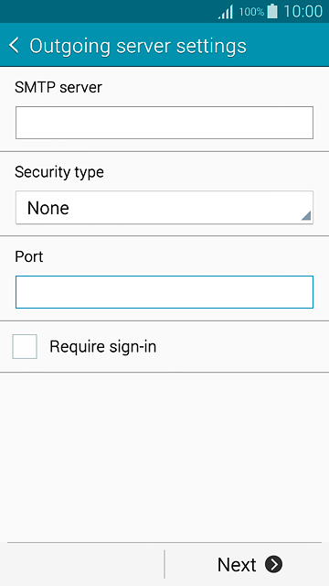Tap the 10:00 clock in status bar
Viewport: 329px width, 586px height.
point(302,12)
